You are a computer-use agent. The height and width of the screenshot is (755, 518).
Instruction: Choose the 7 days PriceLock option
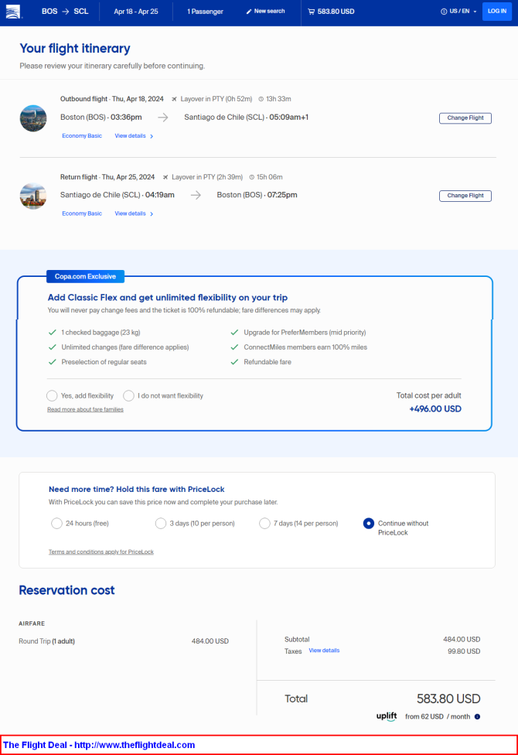tap(264, 524)
